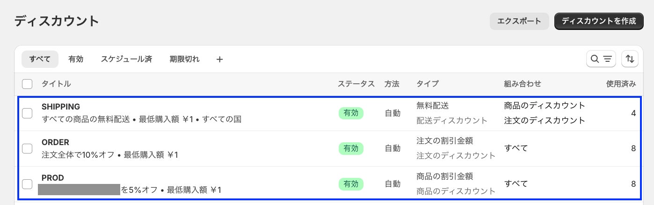
Task: Click the 使用済み column header
Action: tap(621, 84)
